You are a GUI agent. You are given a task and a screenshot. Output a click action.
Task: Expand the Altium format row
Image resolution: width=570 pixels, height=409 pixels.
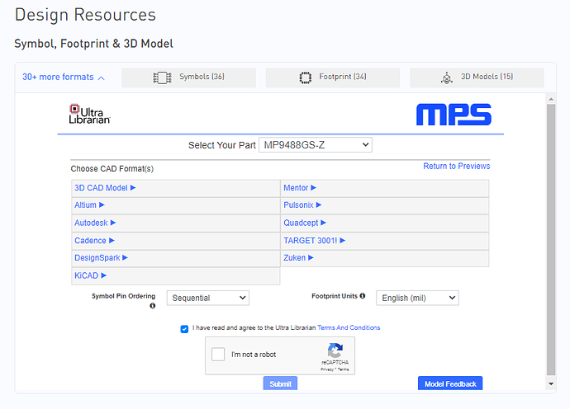coord(176,205)
